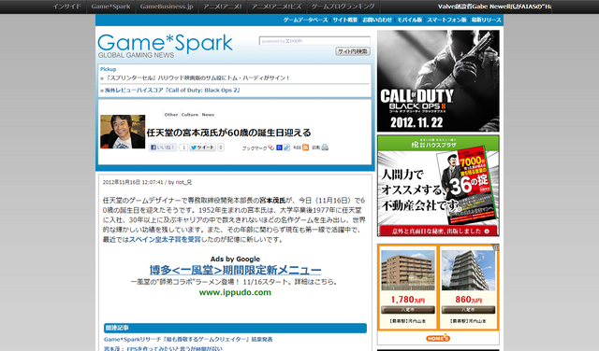Open the Game*Sparkリサーチ related article

point(188,339)
